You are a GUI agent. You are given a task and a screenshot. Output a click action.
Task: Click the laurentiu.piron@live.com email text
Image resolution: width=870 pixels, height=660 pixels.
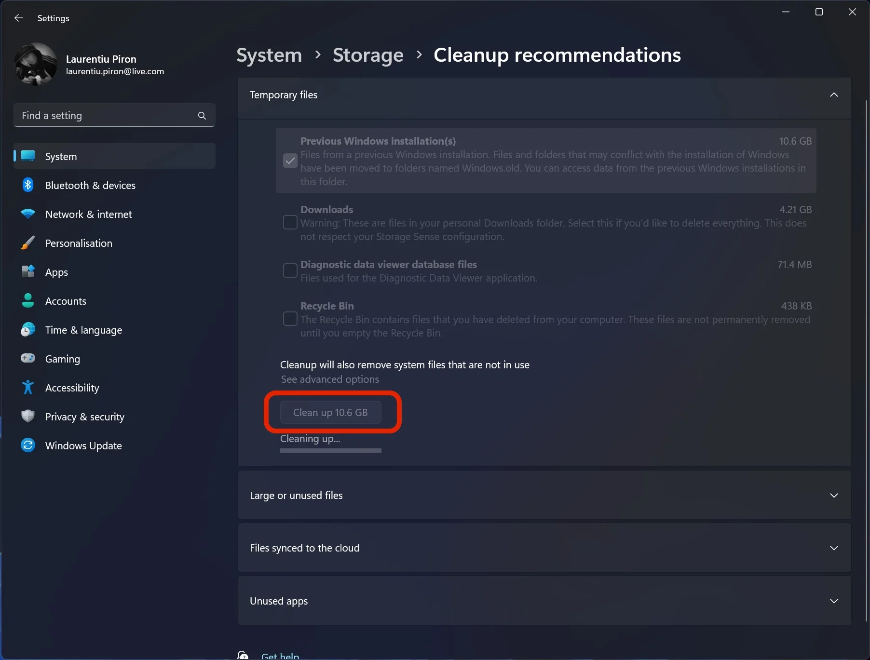coord(115,71)
